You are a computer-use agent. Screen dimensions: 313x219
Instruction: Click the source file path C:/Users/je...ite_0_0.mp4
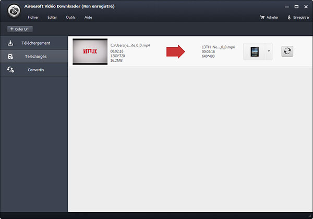coord(130,46)
